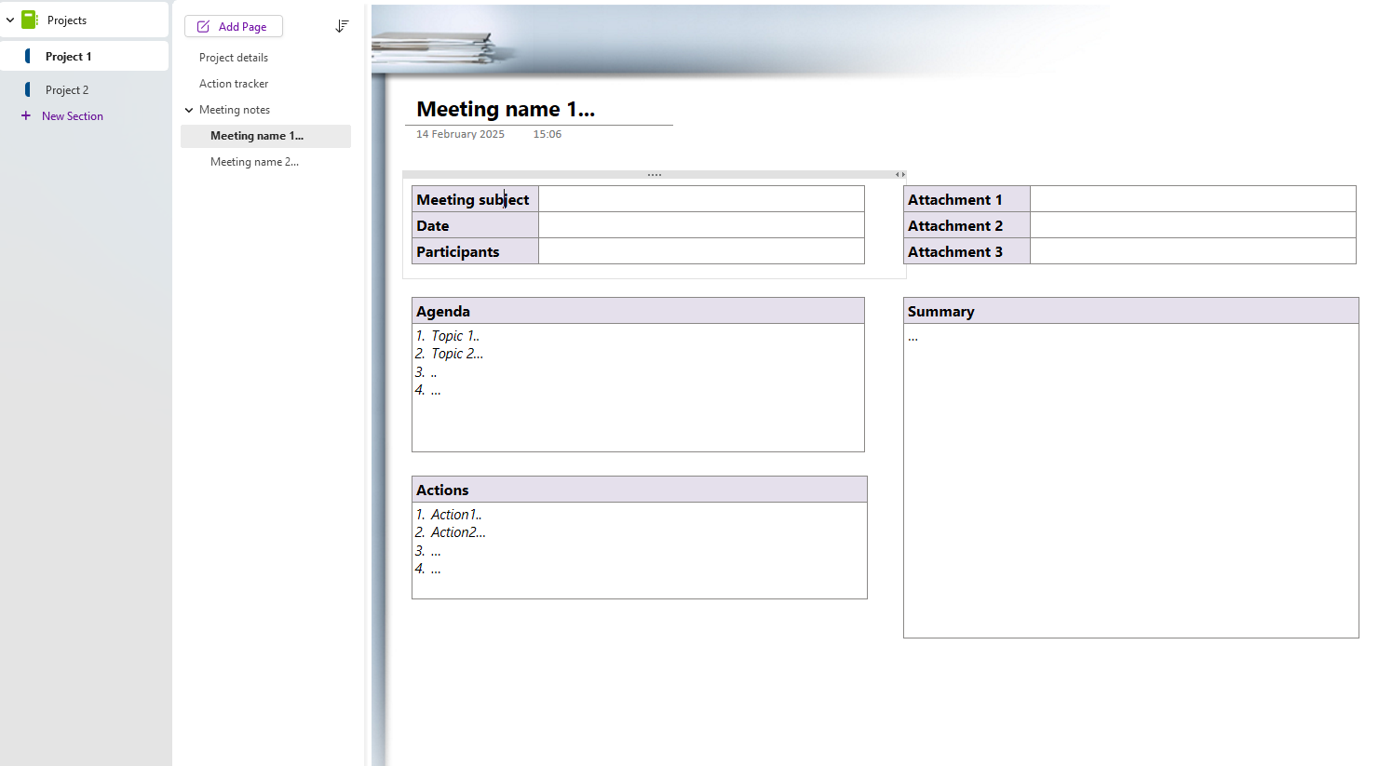Image resolution: width=1379 pixels, height=766 pixels.
Task: Select the Meeting name 2 page
Action: pyautogui.click(x=254, y=162)
